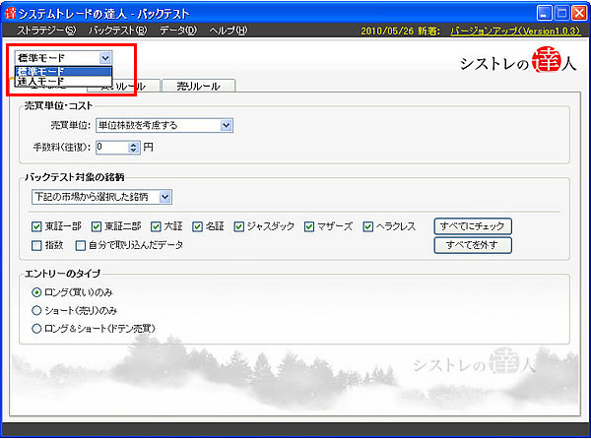This screenshot has height=439, width=591.
Task: Open the ストラテジー(S) menu
Action: (x=46, y=31)
